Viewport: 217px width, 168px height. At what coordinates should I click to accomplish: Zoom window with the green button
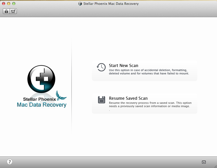[x=14, y=4]
